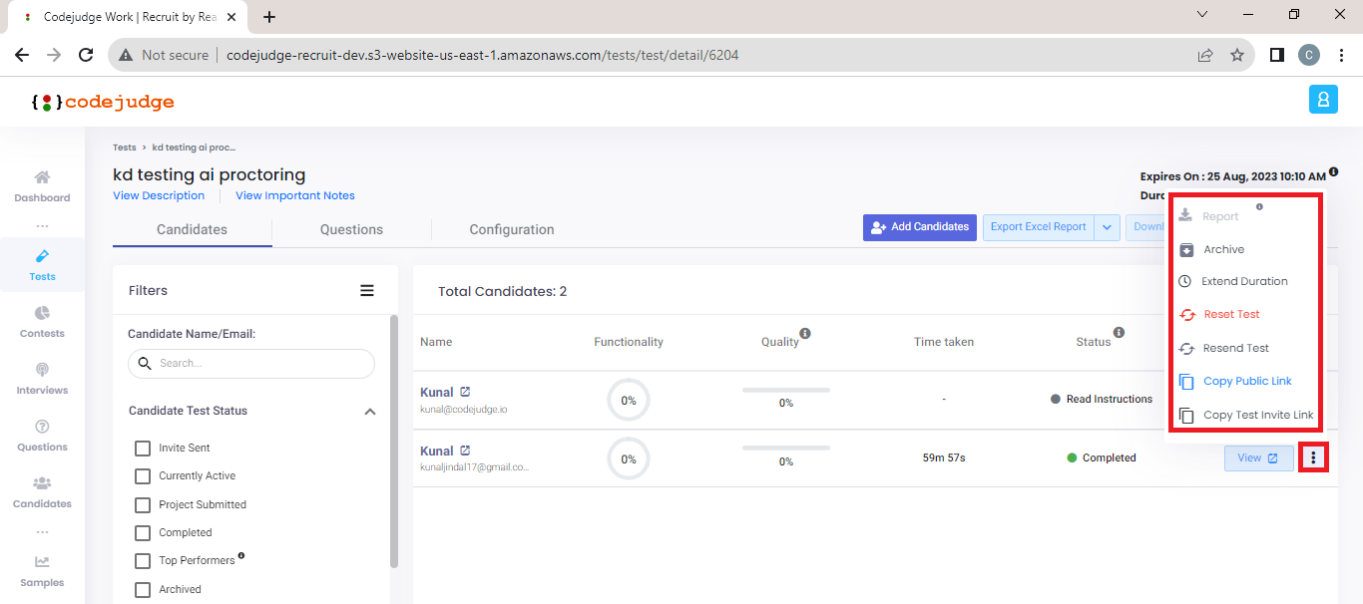Click the Add Candidates button

pyautogui.click(x=919, y=227)
